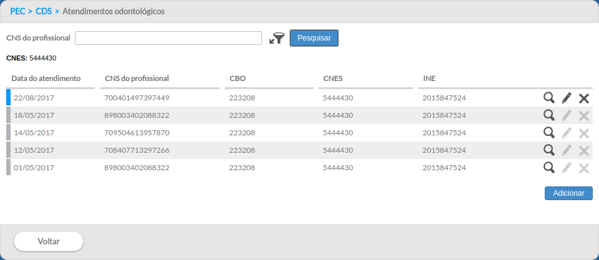This screenshot has height=260, width=599.
Task: Edit the 22/08/2017 record with pencil icon
Action: (x=567, y=98)
